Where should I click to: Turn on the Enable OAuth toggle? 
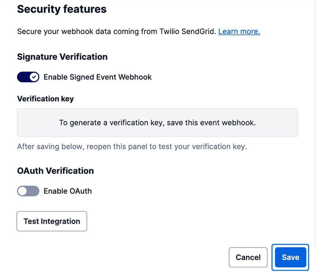pos(28,191)
